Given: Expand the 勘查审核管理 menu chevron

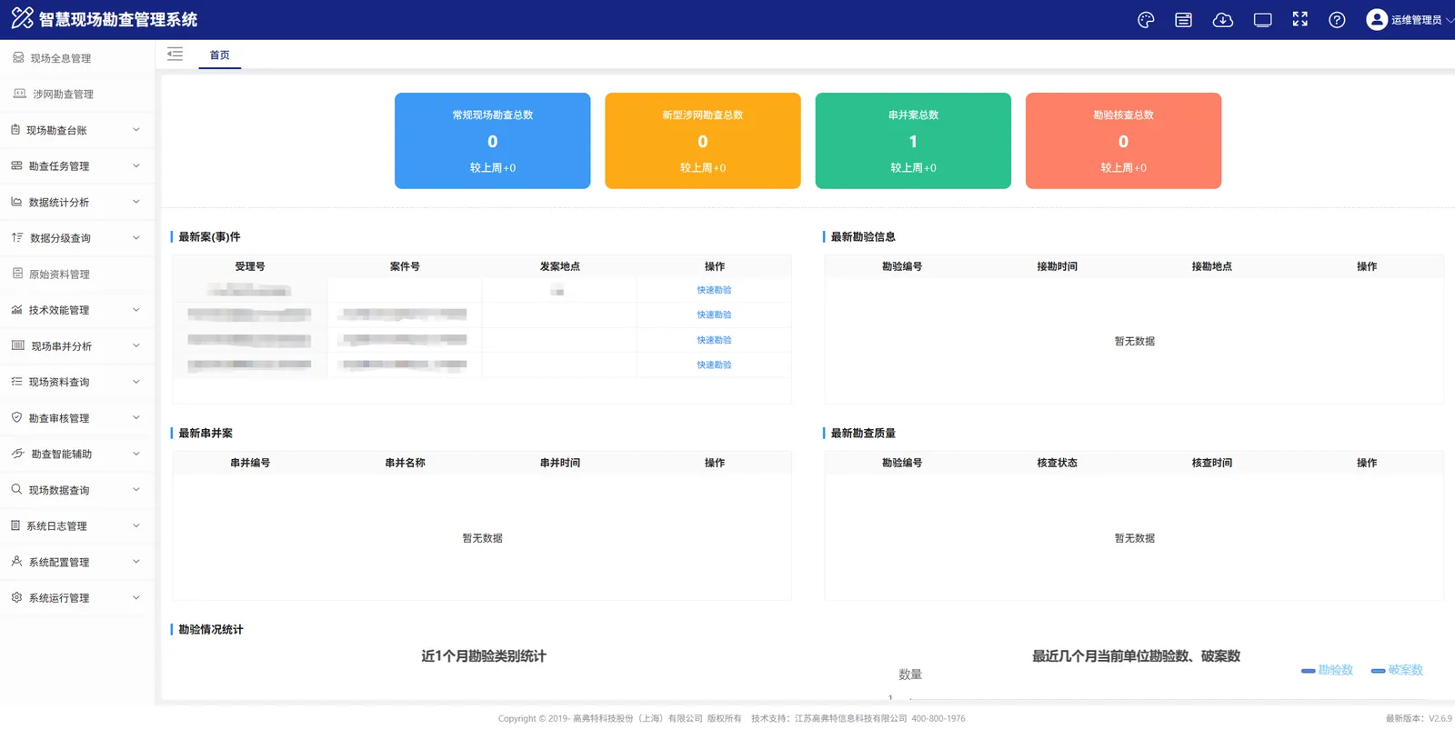Looking at the screenshot, I should coord(136,418).
